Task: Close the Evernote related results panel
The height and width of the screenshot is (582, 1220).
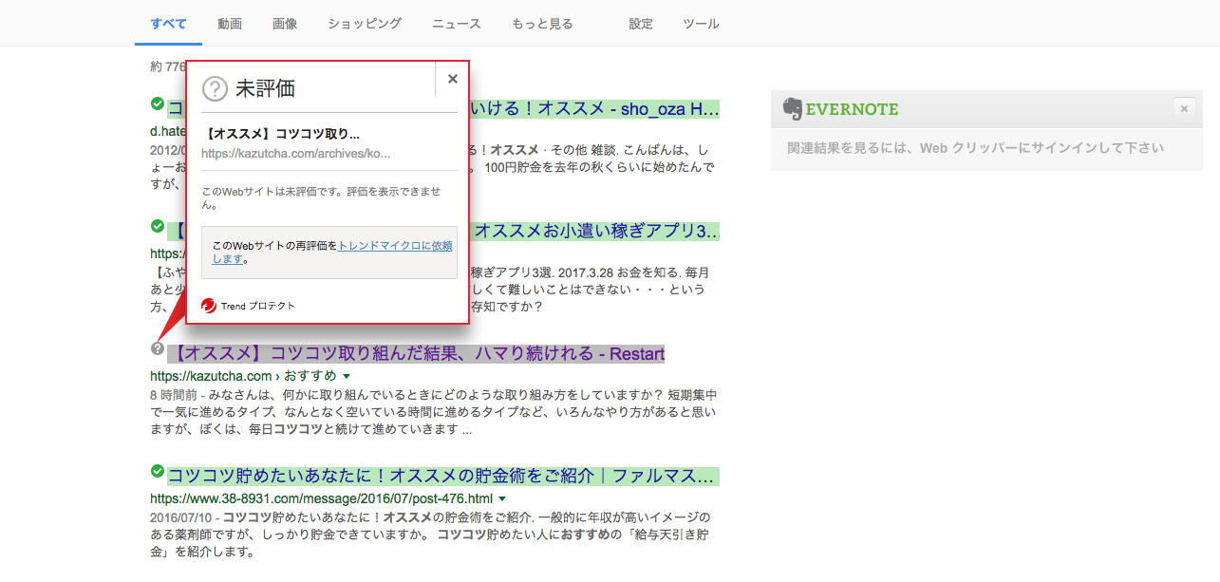Action: [1184, 109]
